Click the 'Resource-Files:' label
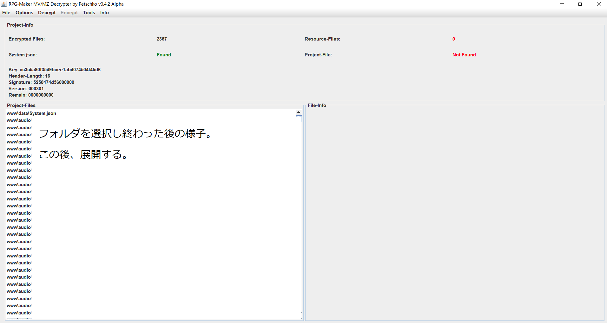Image resolution: width=607 pixels, height=323 pixels. click(x=322, y=39)
